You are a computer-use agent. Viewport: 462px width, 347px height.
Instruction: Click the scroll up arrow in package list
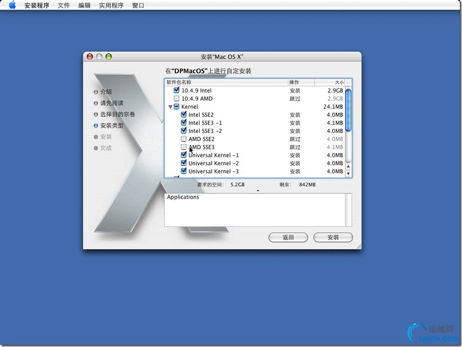pos(348,166)
